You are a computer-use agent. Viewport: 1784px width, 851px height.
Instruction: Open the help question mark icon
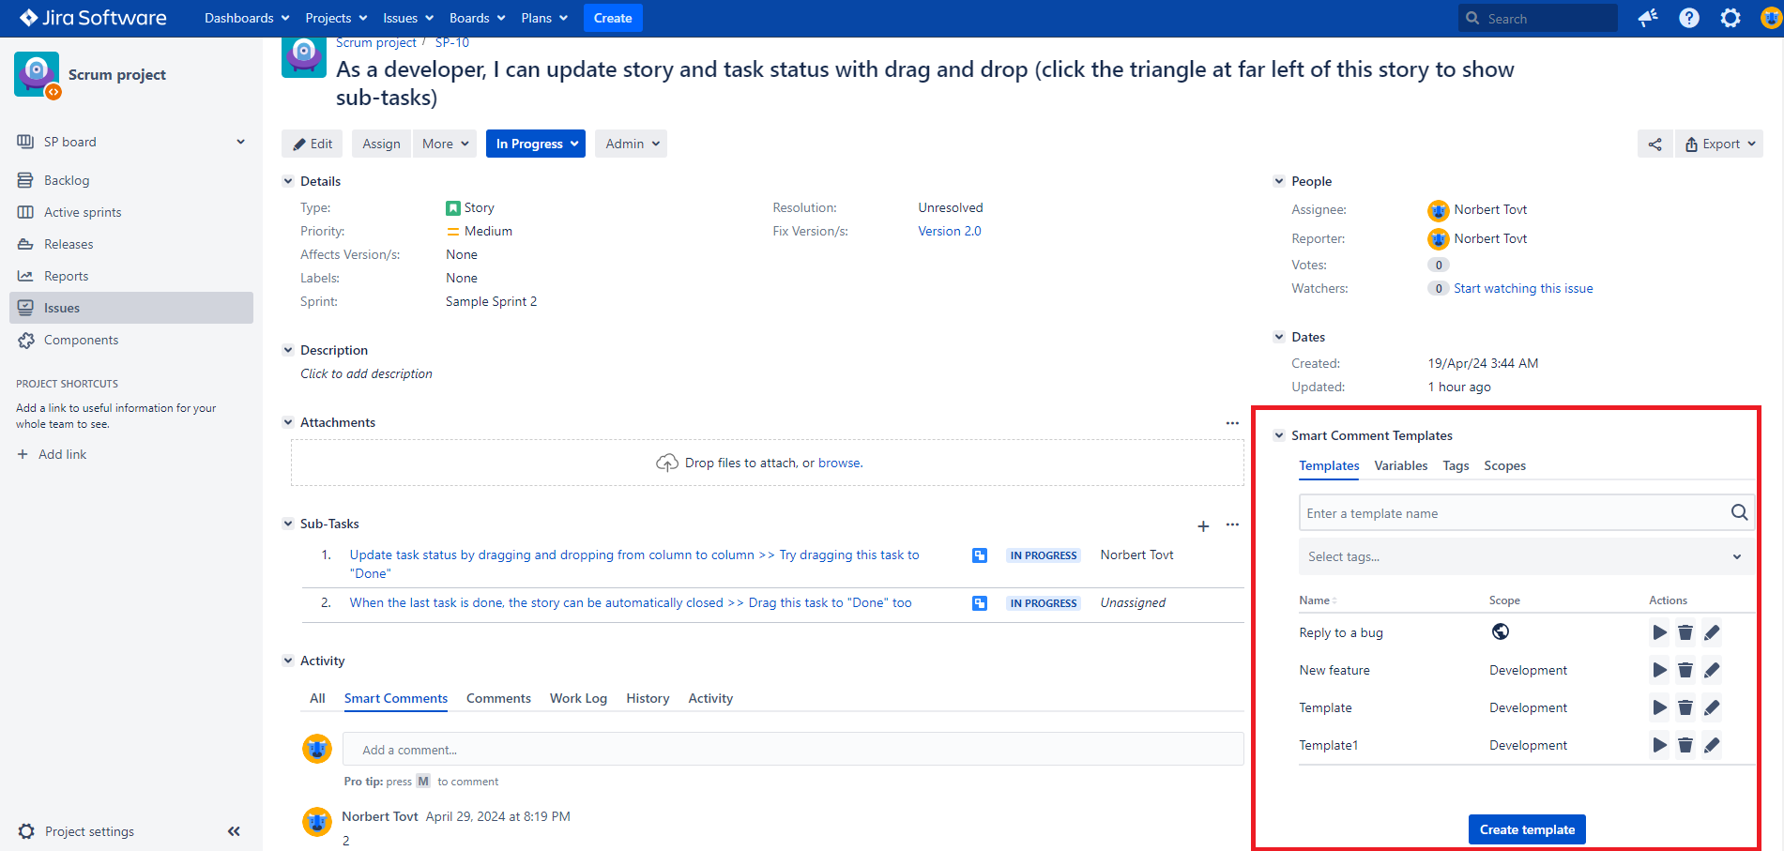[1688, 18]
